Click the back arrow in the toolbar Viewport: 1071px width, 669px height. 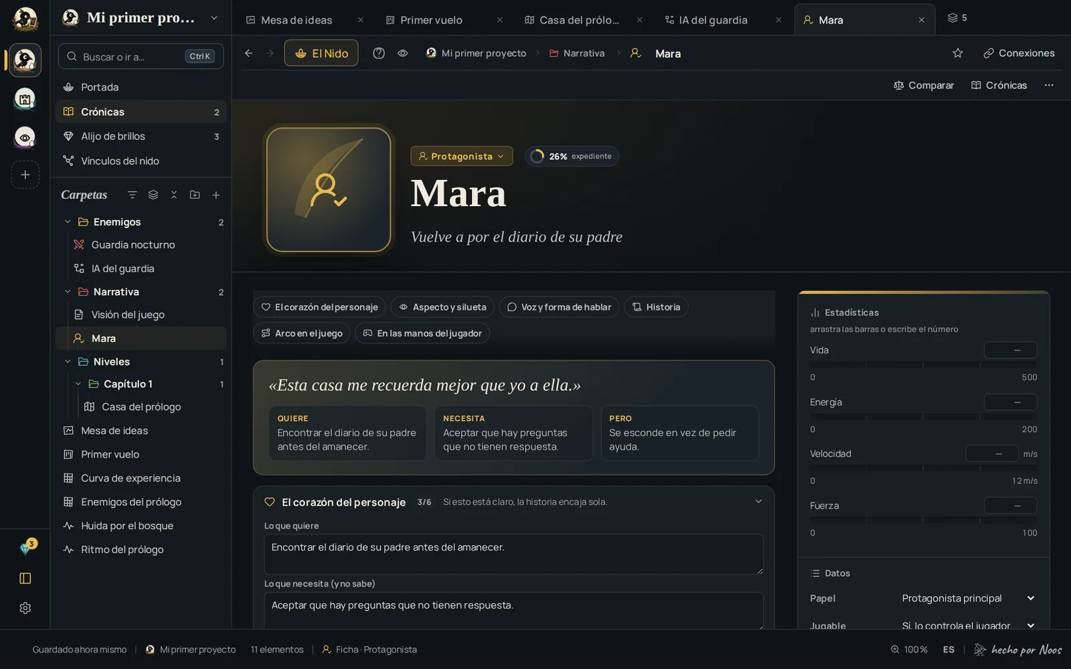(248, 54)
